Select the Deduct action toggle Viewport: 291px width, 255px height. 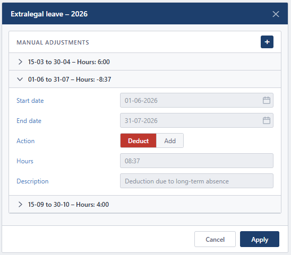[138, 140]
